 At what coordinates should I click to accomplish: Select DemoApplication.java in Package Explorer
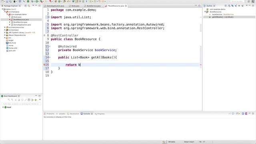pyautogui.click(x=22, y=25)
